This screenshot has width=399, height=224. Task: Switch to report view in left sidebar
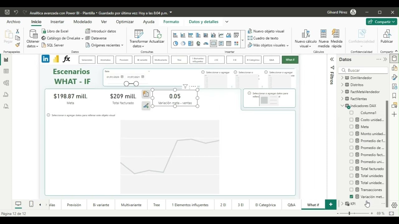[6, 60]
